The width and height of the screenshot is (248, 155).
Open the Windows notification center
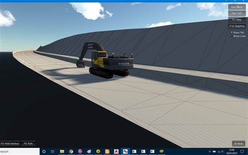(242, 152)
